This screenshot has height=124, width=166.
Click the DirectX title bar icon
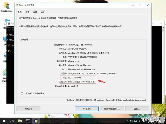(x=17, y=5)
